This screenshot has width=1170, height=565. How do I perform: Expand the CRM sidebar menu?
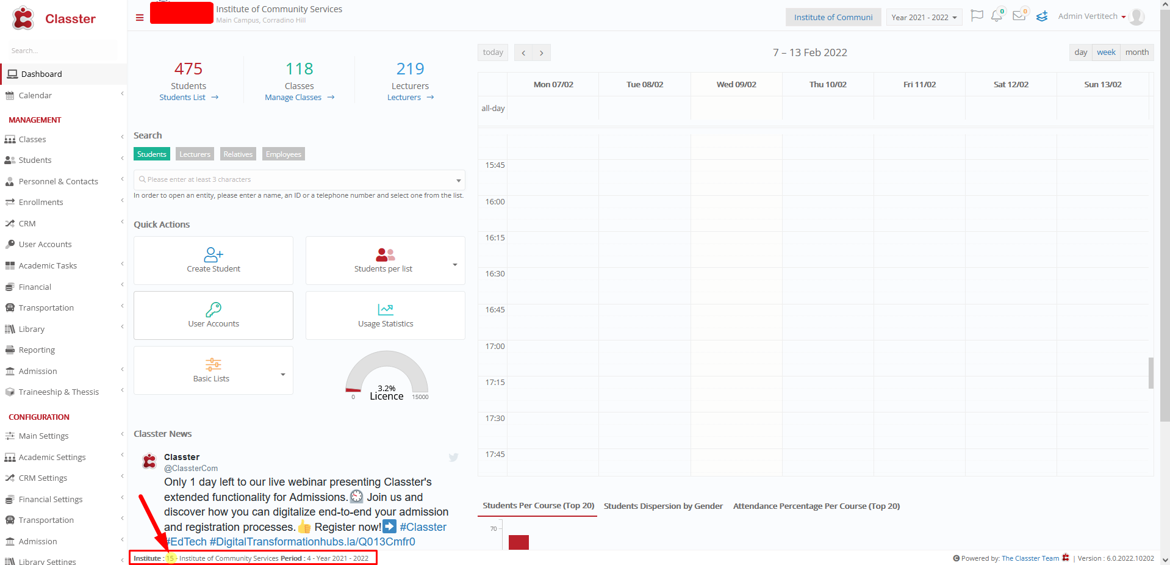click(x=63, y=224)
